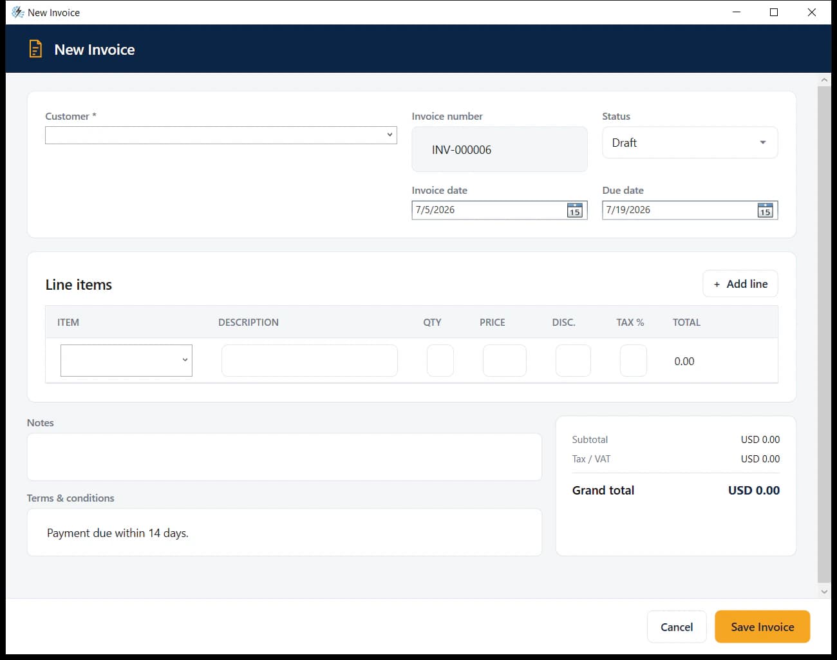837x660 pixels.
Task: Click the invoice number INV-000006 field
Action: [500, 149]
